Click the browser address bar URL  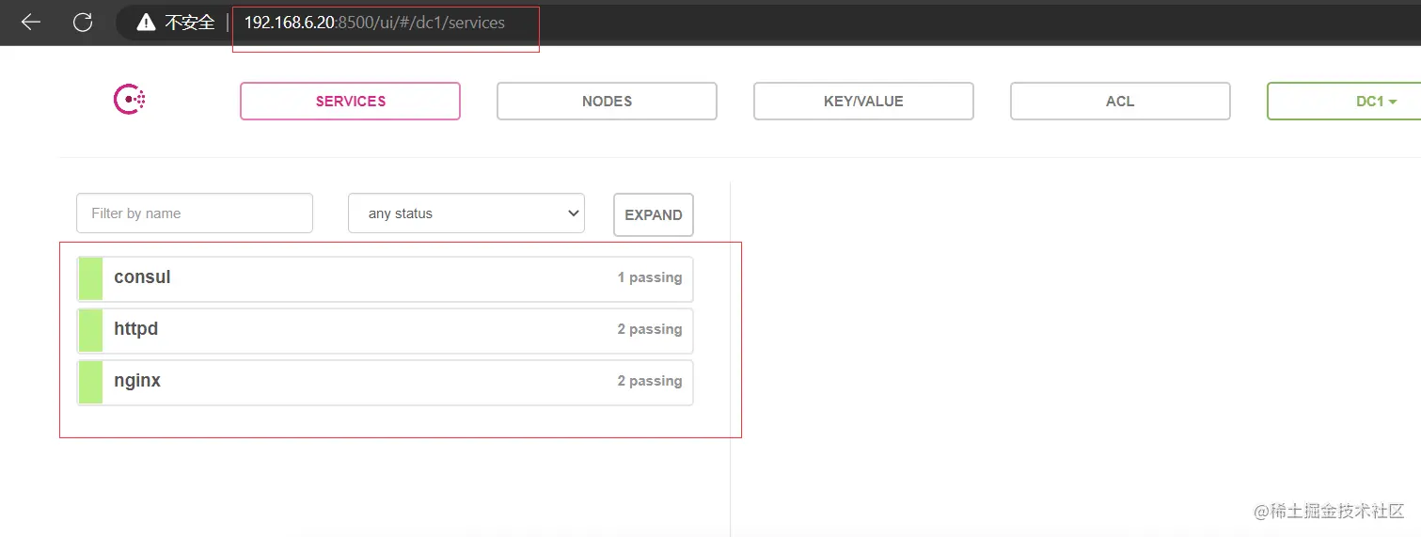point(374,23)
